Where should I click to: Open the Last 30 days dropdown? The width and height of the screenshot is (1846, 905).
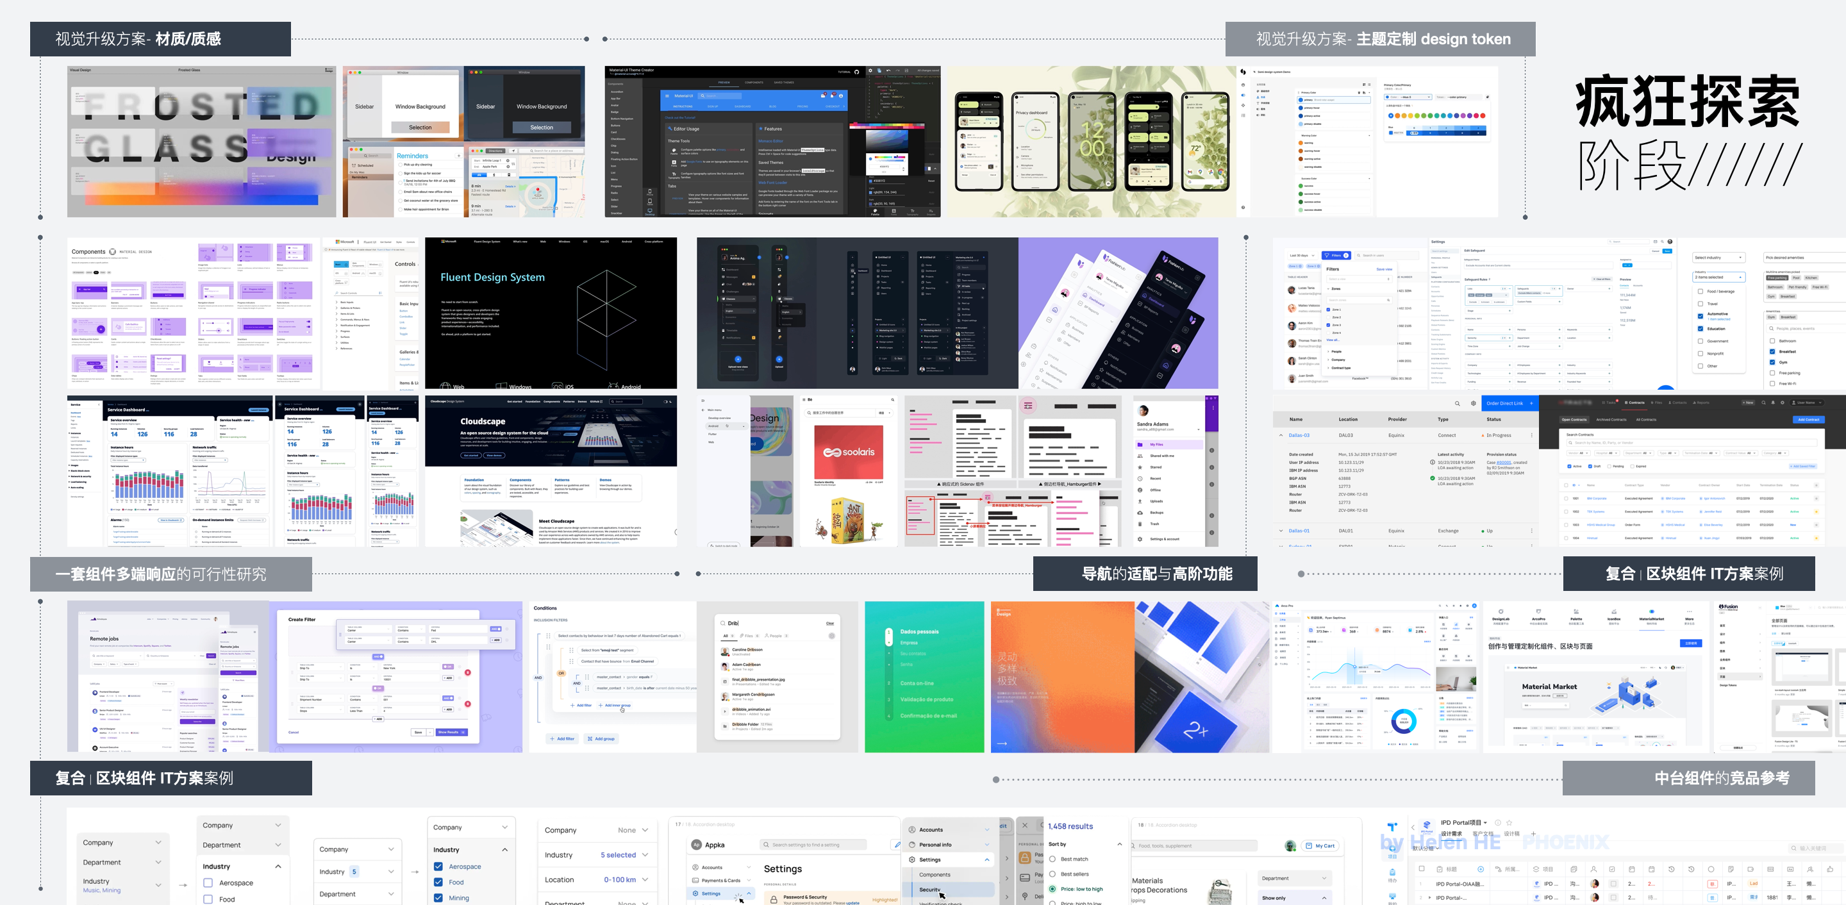pos(1302,255)
